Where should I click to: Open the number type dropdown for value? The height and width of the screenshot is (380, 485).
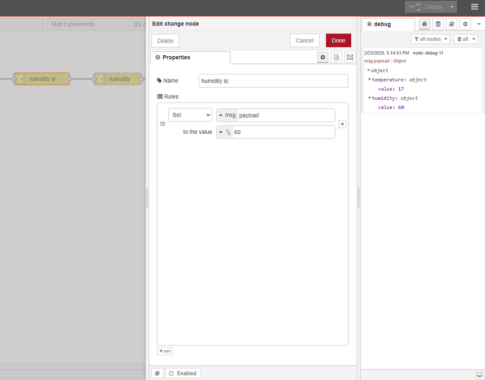click(225, 132)
